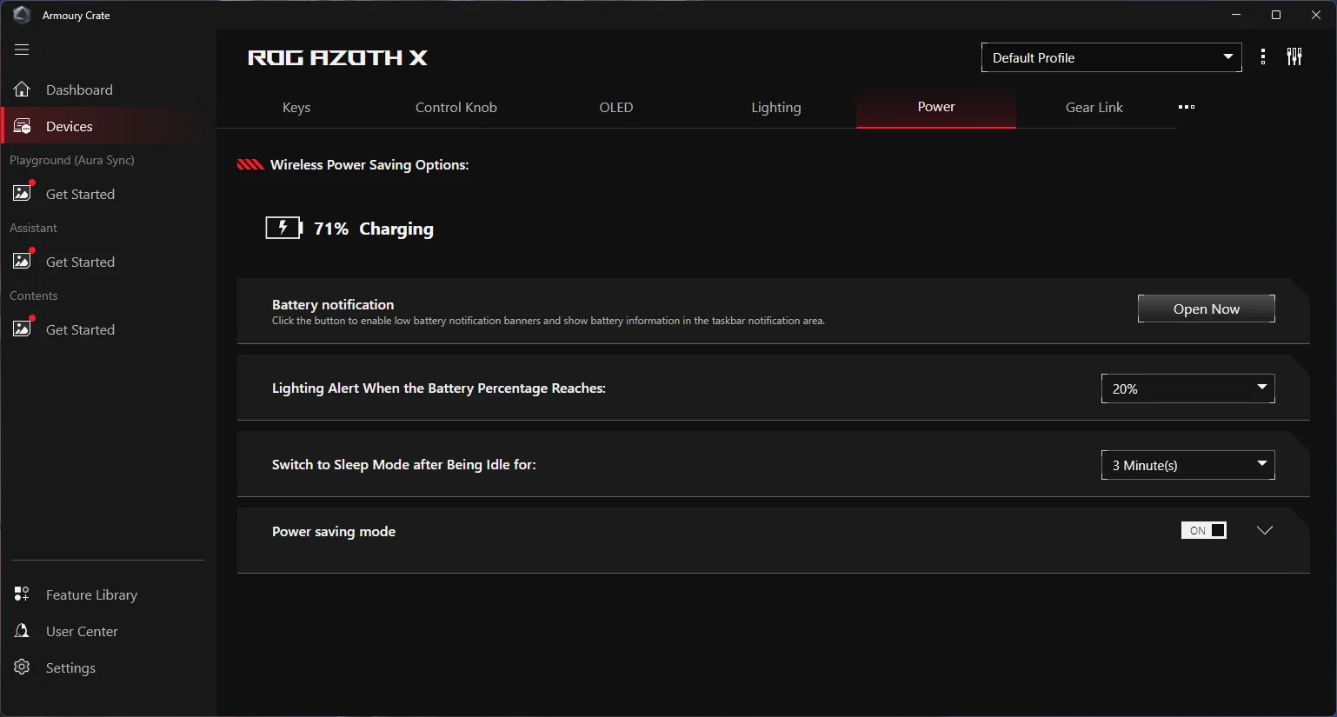Click the Armoury Crate logo icon
This screenshot has height=717, width=1337.
pyautogui.click(x=22, y=15)
